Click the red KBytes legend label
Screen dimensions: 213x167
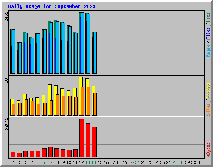(x=208, y=150)
